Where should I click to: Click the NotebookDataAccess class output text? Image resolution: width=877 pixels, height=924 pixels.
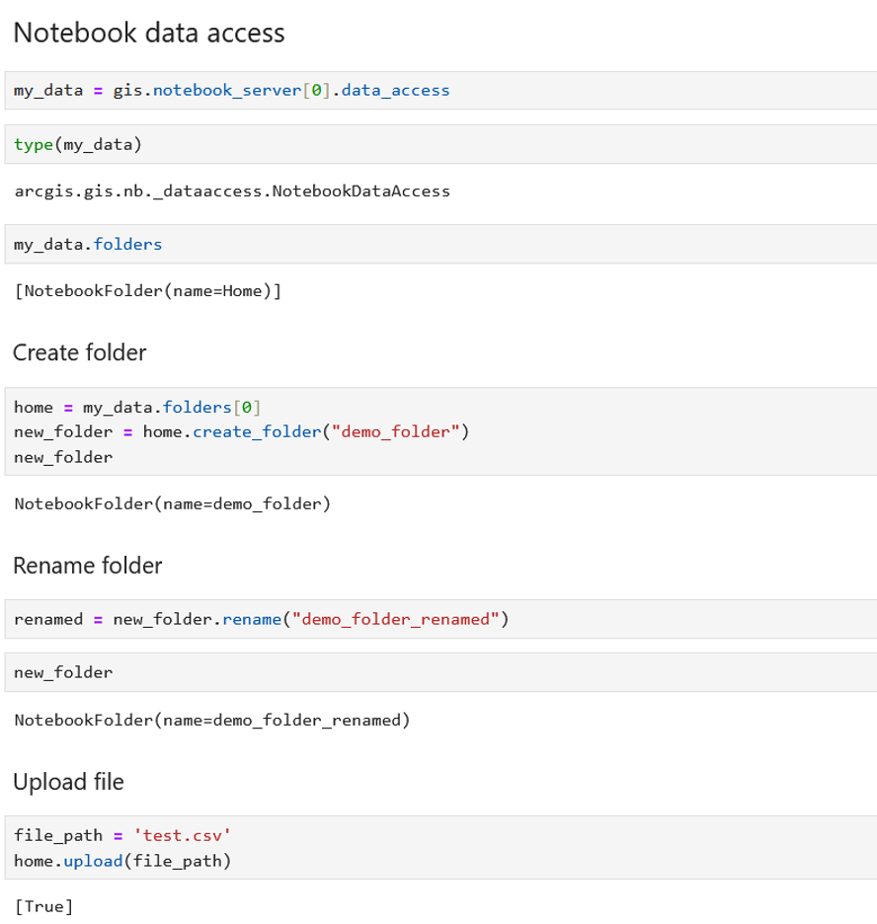pyautogui.click(x=231, y=191)
